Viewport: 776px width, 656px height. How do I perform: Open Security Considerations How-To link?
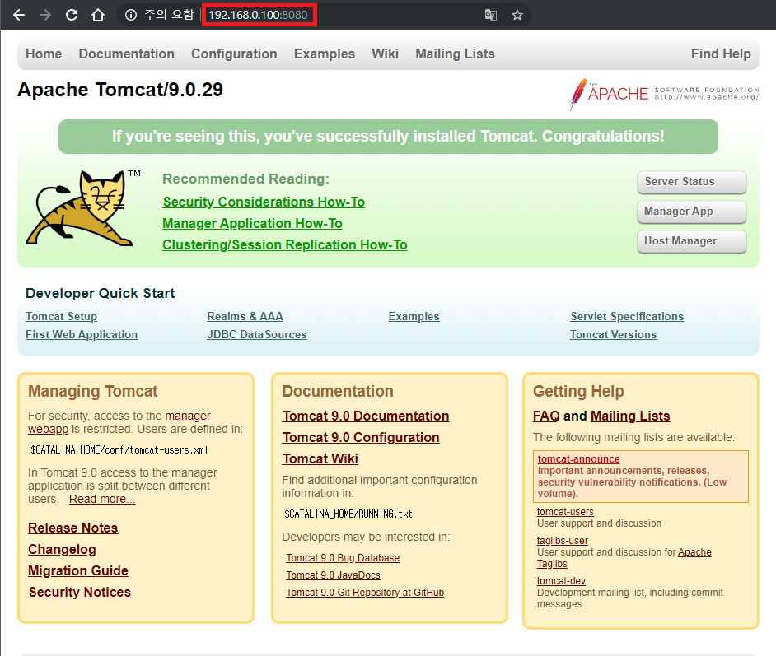[x=264, y=202]
